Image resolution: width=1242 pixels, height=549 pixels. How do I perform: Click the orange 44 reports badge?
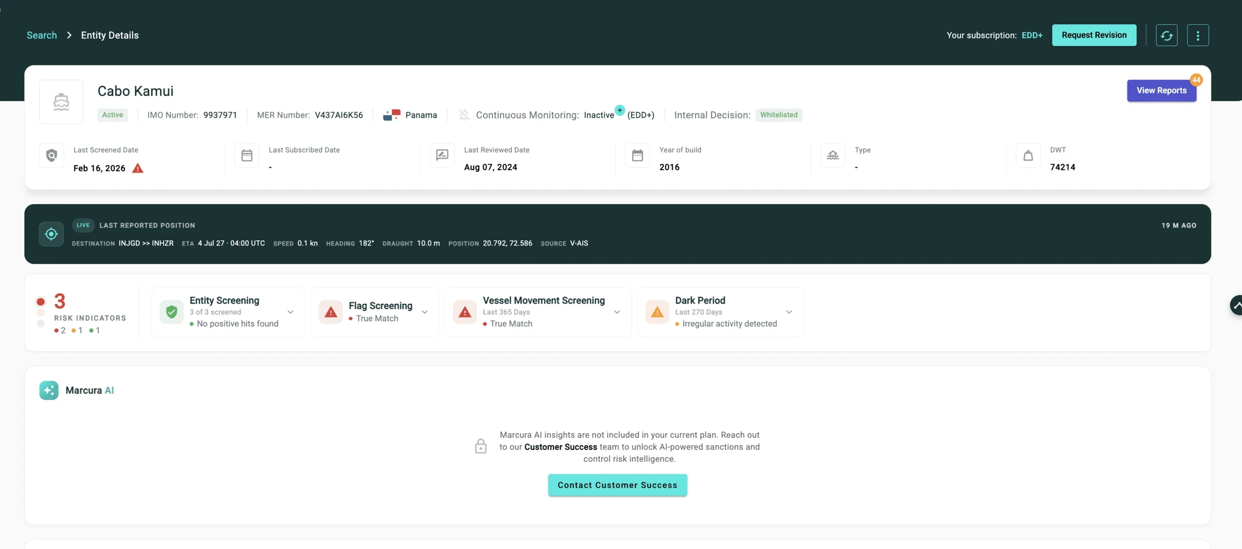pyautogui.click(x=1196, y=80)
